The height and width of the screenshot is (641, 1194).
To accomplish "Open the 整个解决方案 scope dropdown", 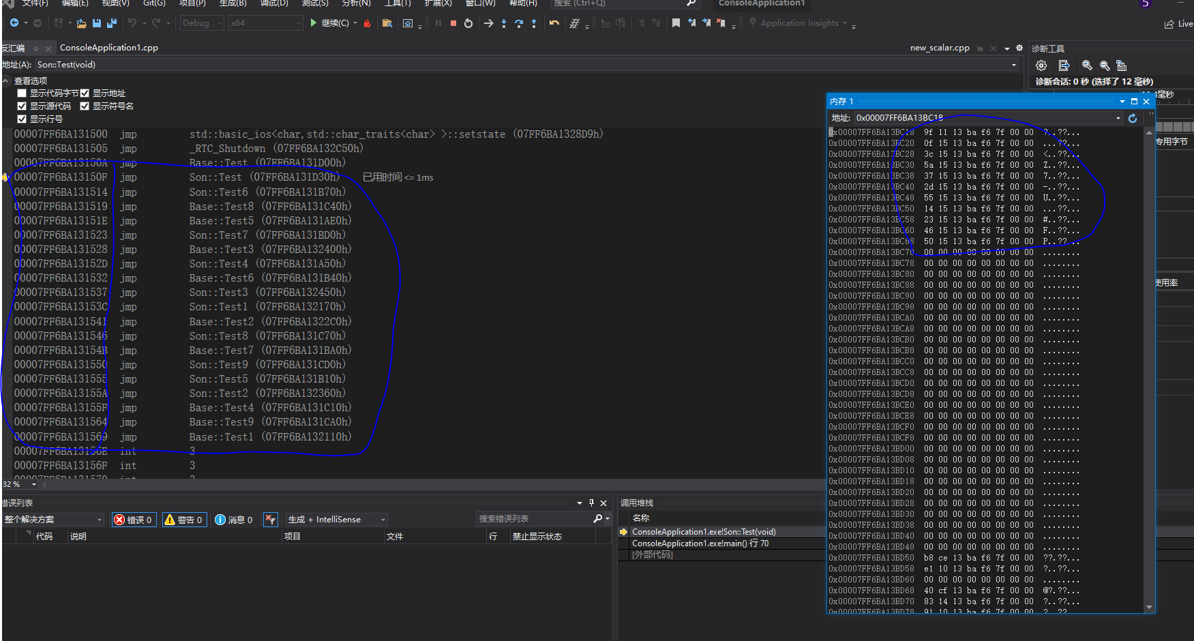I will [x=53, y=520].
